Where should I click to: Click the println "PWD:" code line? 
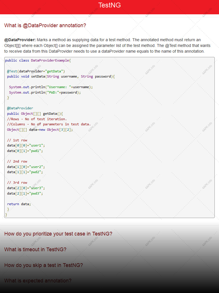tap(45, 92)
